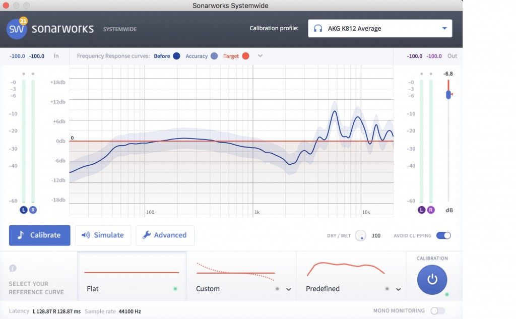Click the 10k frequency axis label
The height and width of the screenshot is (319, 516).
click(366, 212)
